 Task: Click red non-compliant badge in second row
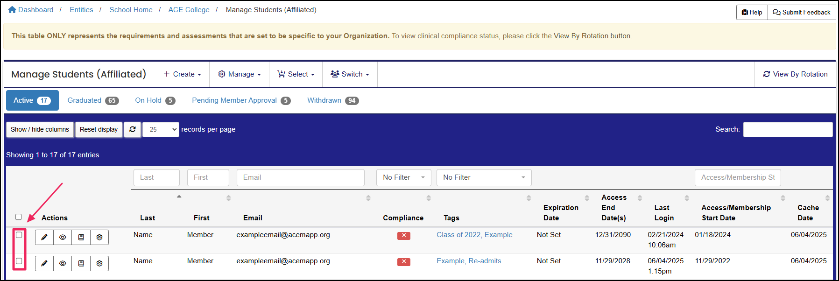pyautogui.click(x=404, y=262)
